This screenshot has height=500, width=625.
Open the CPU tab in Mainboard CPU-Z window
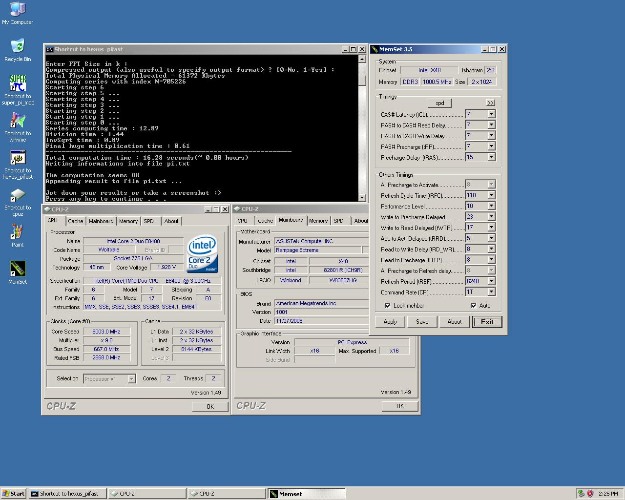click(243, 221)
